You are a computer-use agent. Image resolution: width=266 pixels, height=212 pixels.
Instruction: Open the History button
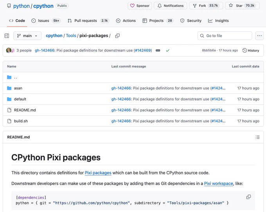click(251, 50)
